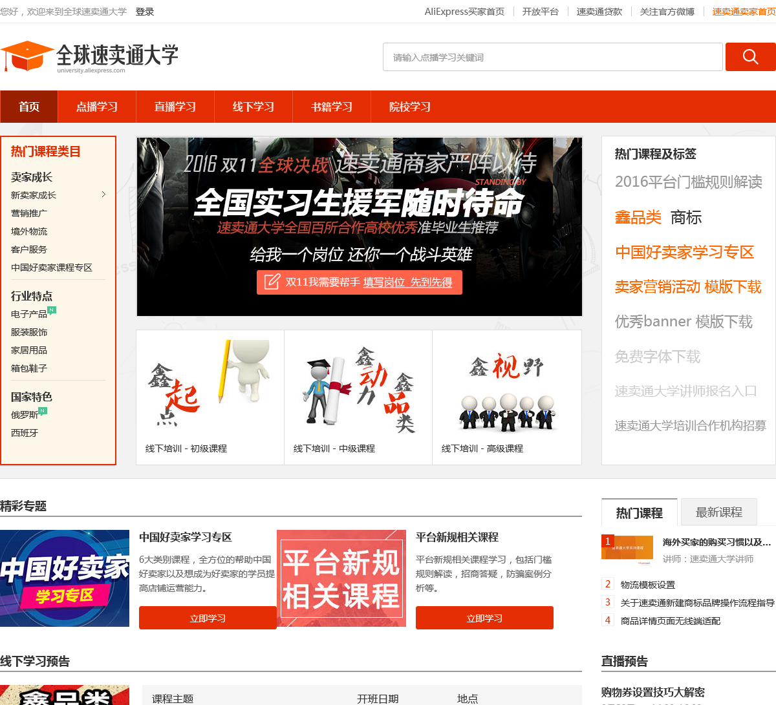Open the 中国好卖家 学习专区 image

(65, 578)
